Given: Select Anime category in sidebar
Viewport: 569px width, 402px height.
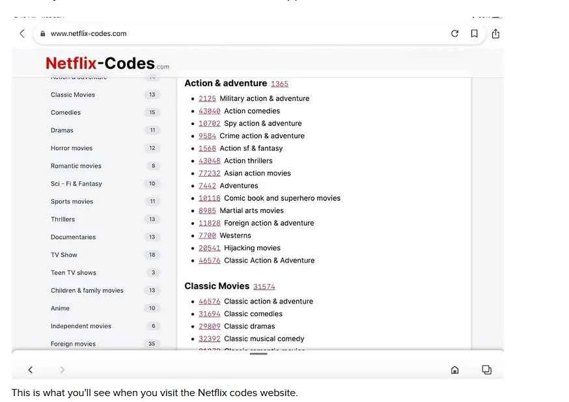Looking at the screenshot, I should pos(60,308).
